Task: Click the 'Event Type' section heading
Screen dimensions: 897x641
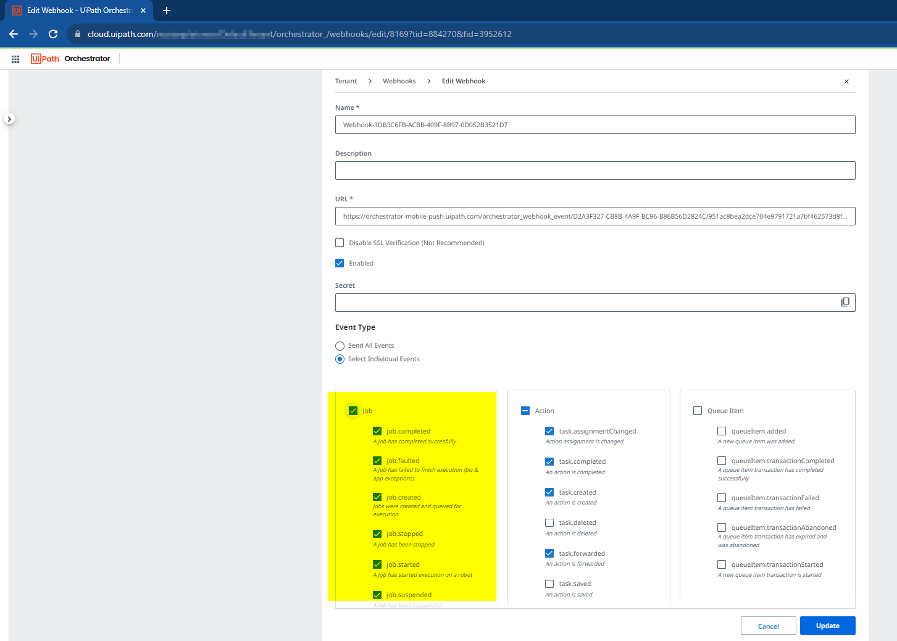Action: [x=355, y=327]
